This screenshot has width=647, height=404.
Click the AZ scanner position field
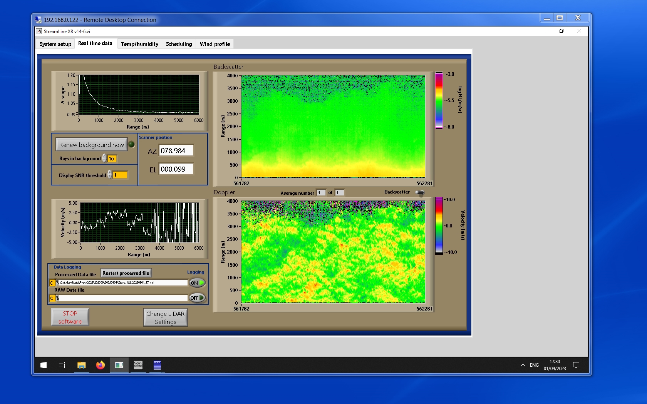[176, 151]
